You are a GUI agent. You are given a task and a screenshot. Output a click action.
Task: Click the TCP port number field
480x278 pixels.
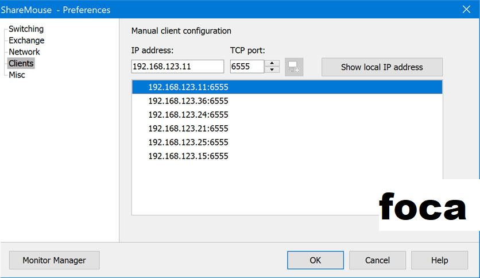pos(247,67)
